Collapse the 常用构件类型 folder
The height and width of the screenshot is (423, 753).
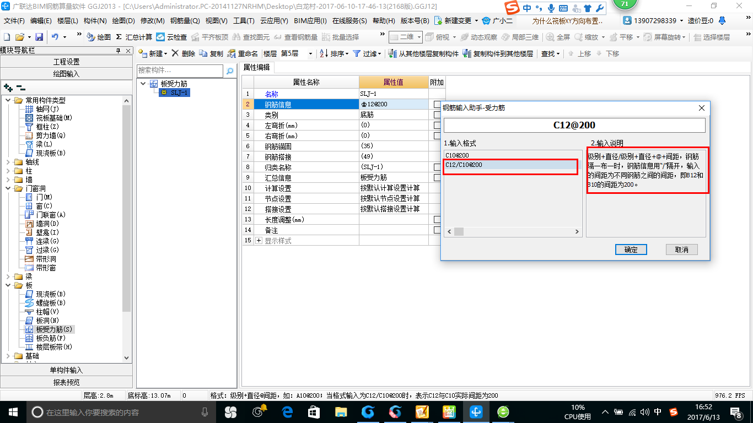click(x=8, y=100)
